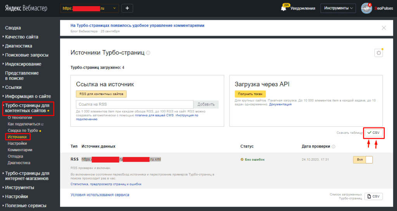Expand Настройки section at sidebar bottom
Screen dimensions: 397x211
16,197
